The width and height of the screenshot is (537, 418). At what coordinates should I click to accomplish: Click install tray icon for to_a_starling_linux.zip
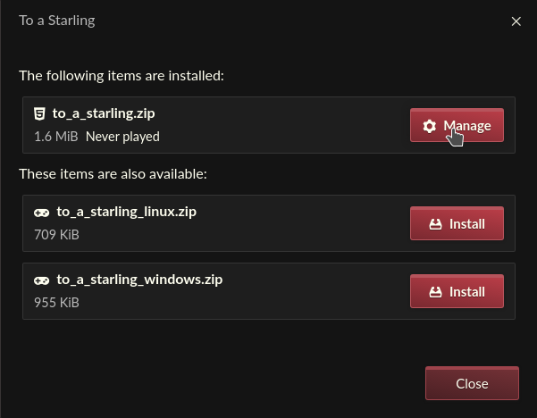pyautogui.click(x=435, y=224)
